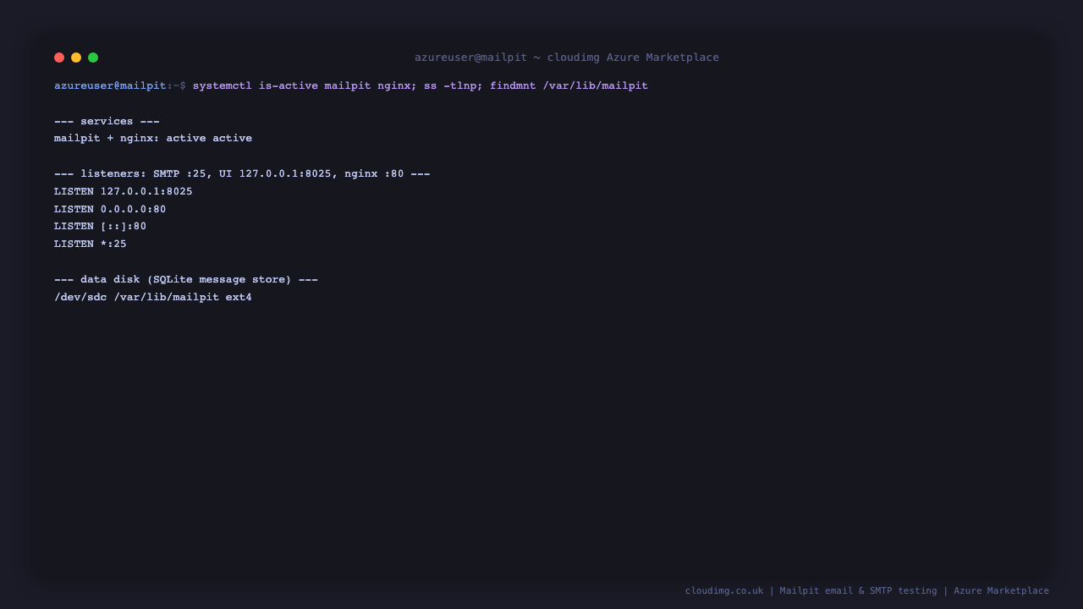Screen dimensions: 1083x609
Task: Click the footer text 'Azure Marketplace'
Action: pos(1002,590)
